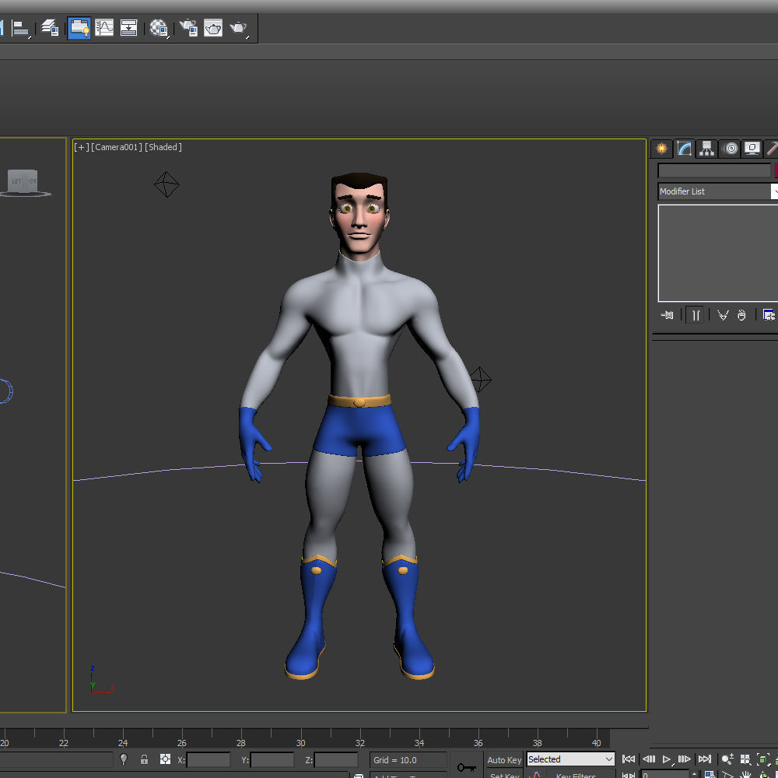The width and height of the screenshot is (778, 778).
Task: Open the object color swatch
Action: coord(776,170)
